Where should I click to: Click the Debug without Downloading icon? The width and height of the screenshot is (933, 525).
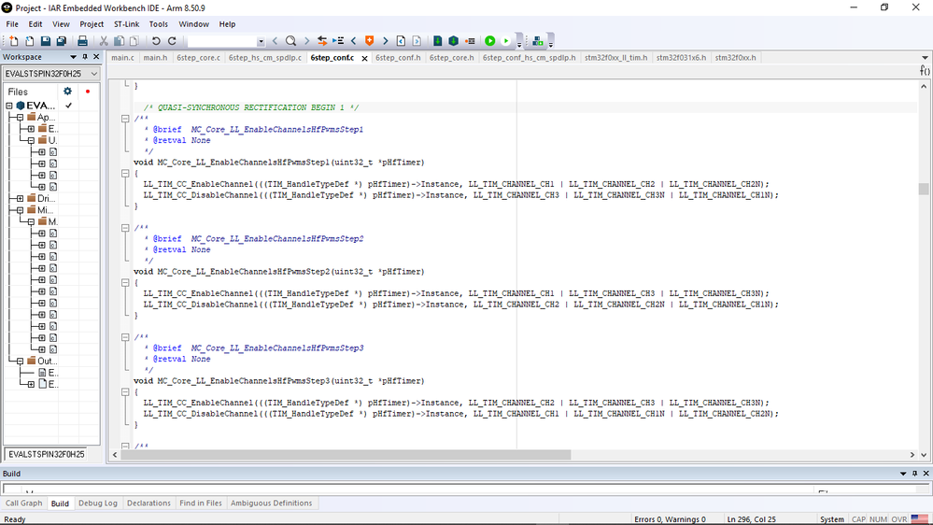[x=506, y=41]
